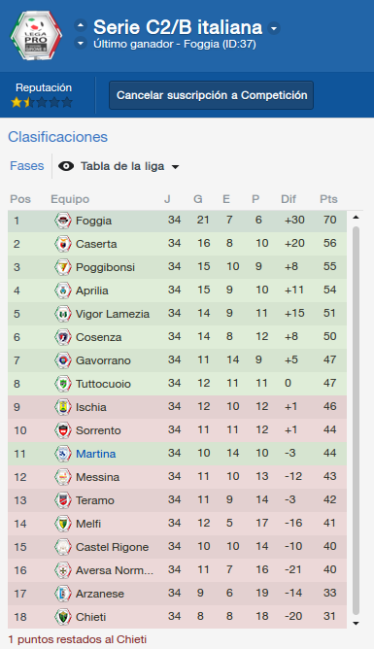Screen dimensions: 374x649
Task: Toggle the eye view icon beside Tabla de la liga
Action: 66,166
